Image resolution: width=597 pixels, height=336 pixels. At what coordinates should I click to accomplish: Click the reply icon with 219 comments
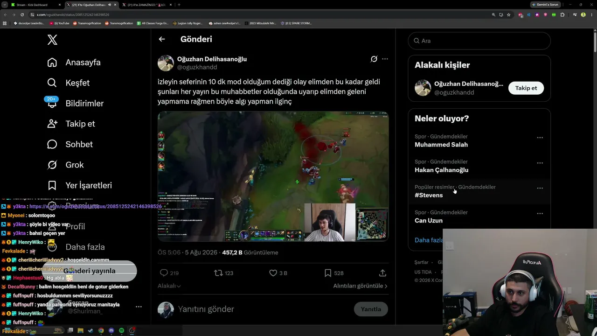tap(164, 273)
